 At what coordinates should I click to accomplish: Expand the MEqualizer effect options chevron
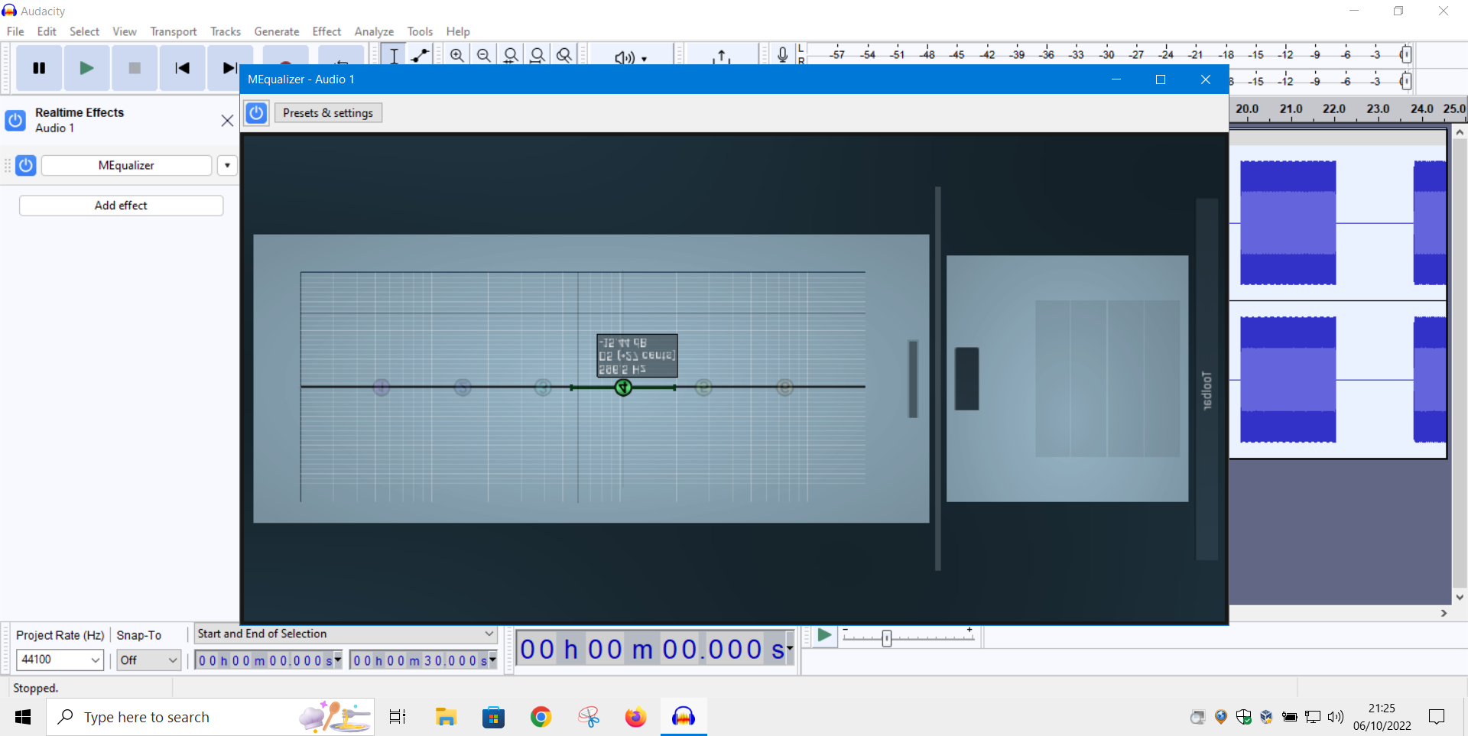click(226, 165)
